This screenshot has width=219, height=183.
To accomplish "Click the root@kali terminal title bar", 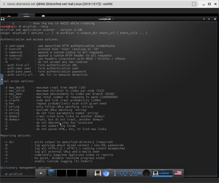I will [x=106, y=19].
